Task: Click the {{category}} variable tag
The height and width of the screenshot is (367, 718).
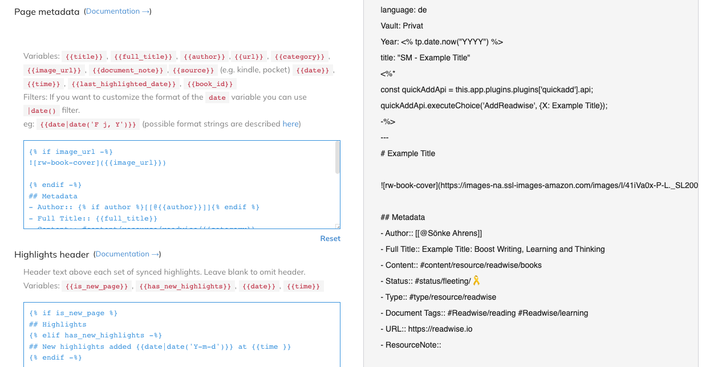Action: [299, 56]
